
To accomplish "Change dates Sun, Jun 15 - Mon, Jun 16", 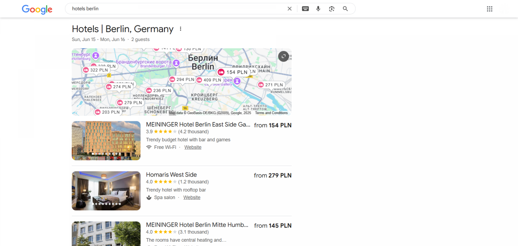I will [98, 40].
